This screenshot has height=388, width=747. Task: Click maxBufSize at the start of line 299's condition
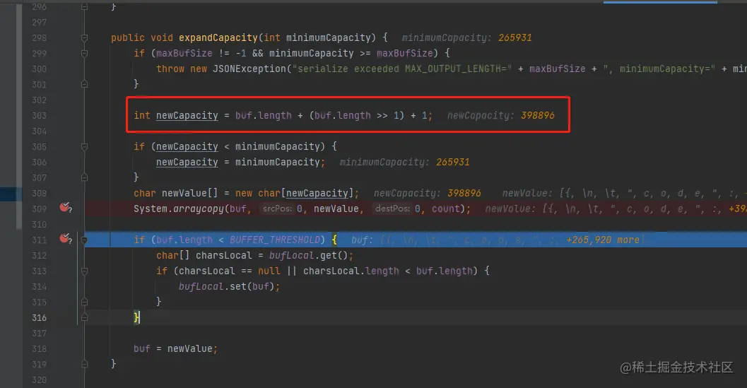point(184,53)
